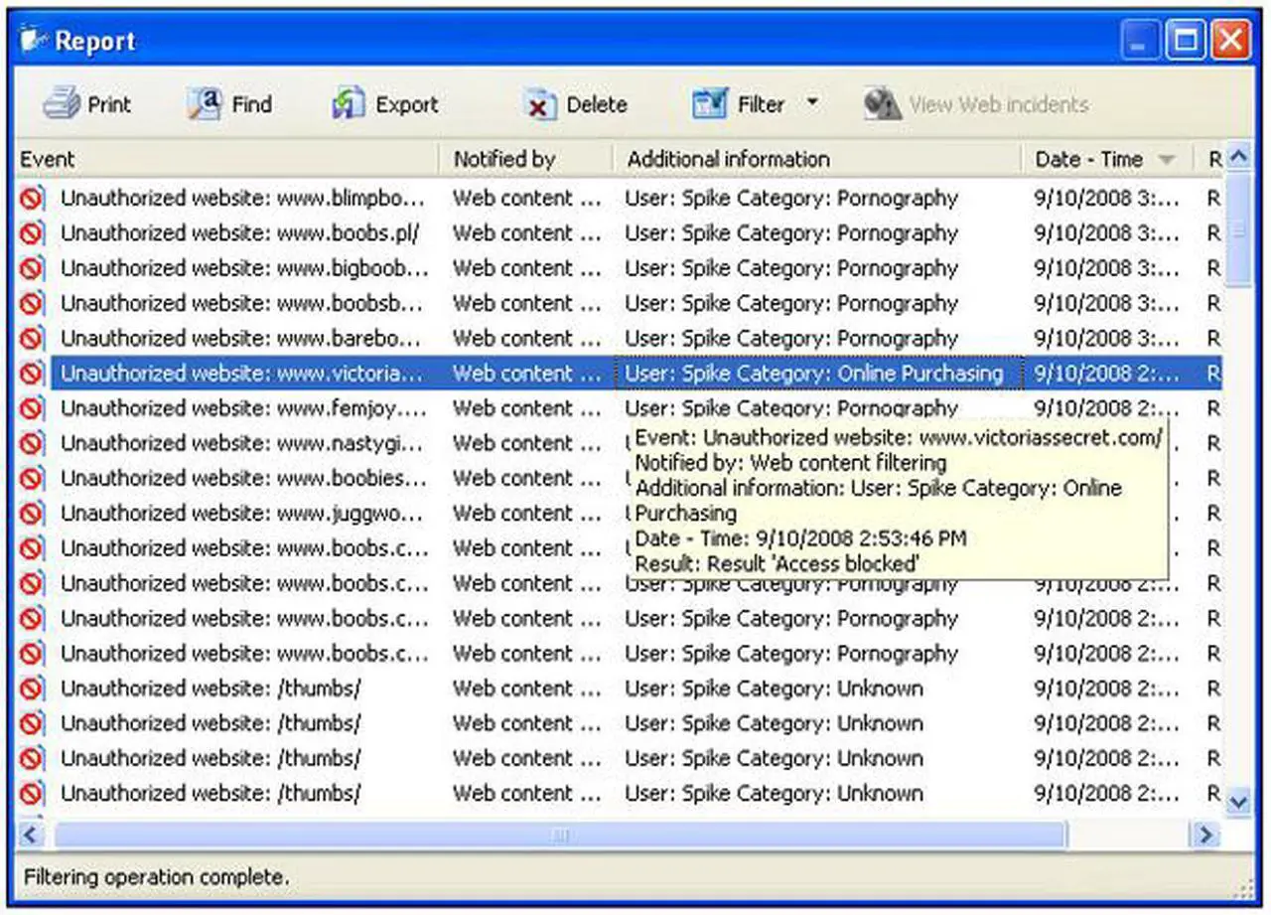This screenshot has height=915, width=1271.
Task: Click the Filter icon in toolbar
Action: tap(710, 103)
